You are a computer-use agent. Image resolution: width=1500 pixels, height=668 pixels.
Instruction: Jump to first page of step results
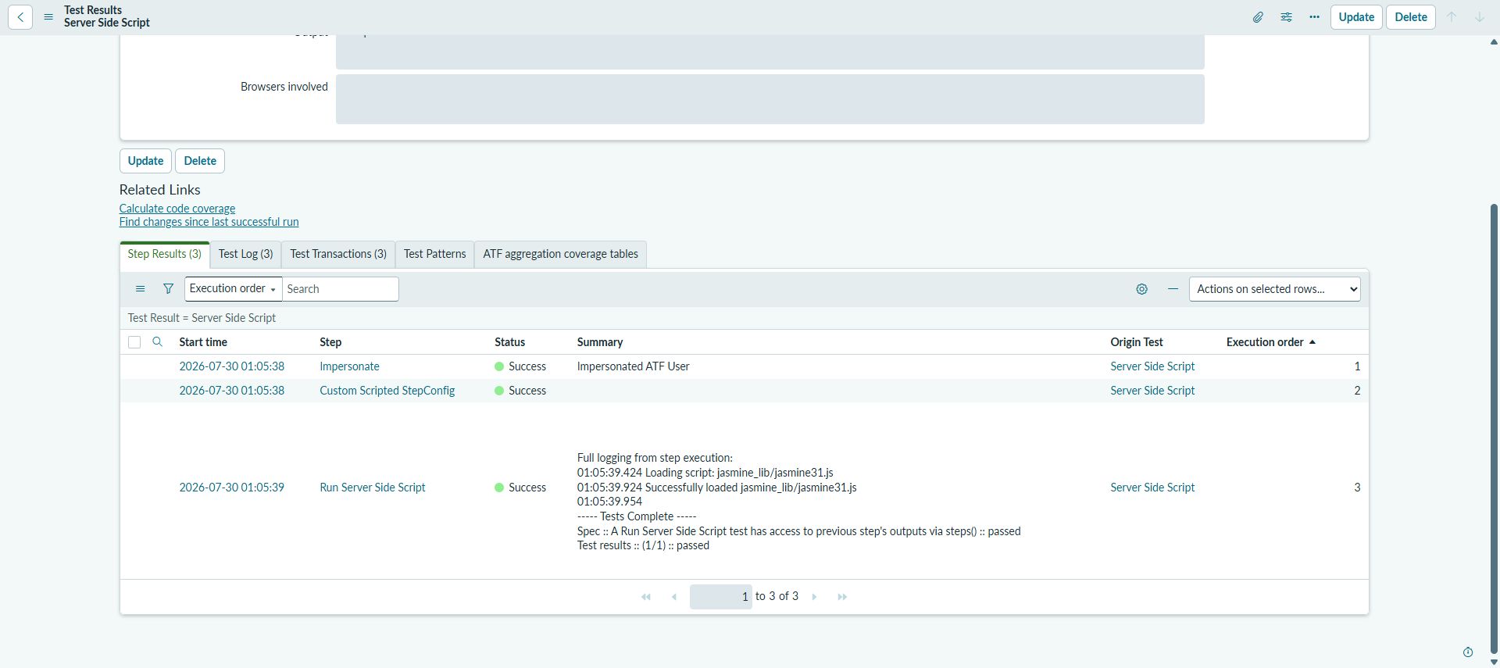[x=646, y=597]
